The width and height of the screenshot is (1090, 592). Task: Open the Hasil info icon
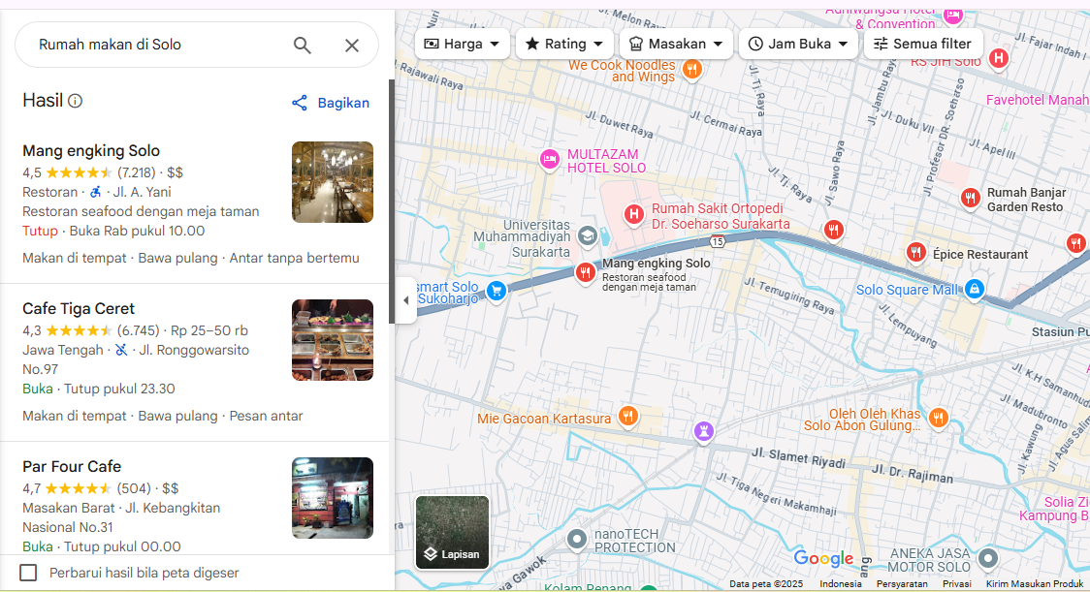pos(75,101)
